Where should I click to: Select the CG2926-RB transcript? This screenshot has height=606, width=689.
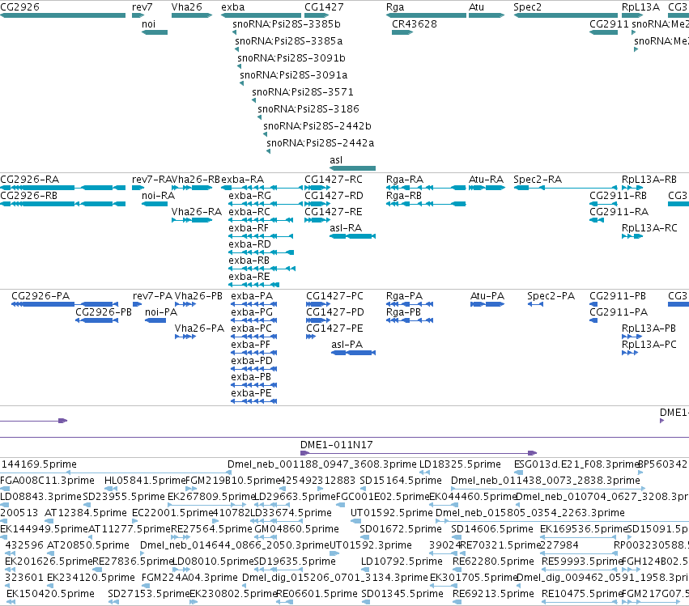[63, 204]
